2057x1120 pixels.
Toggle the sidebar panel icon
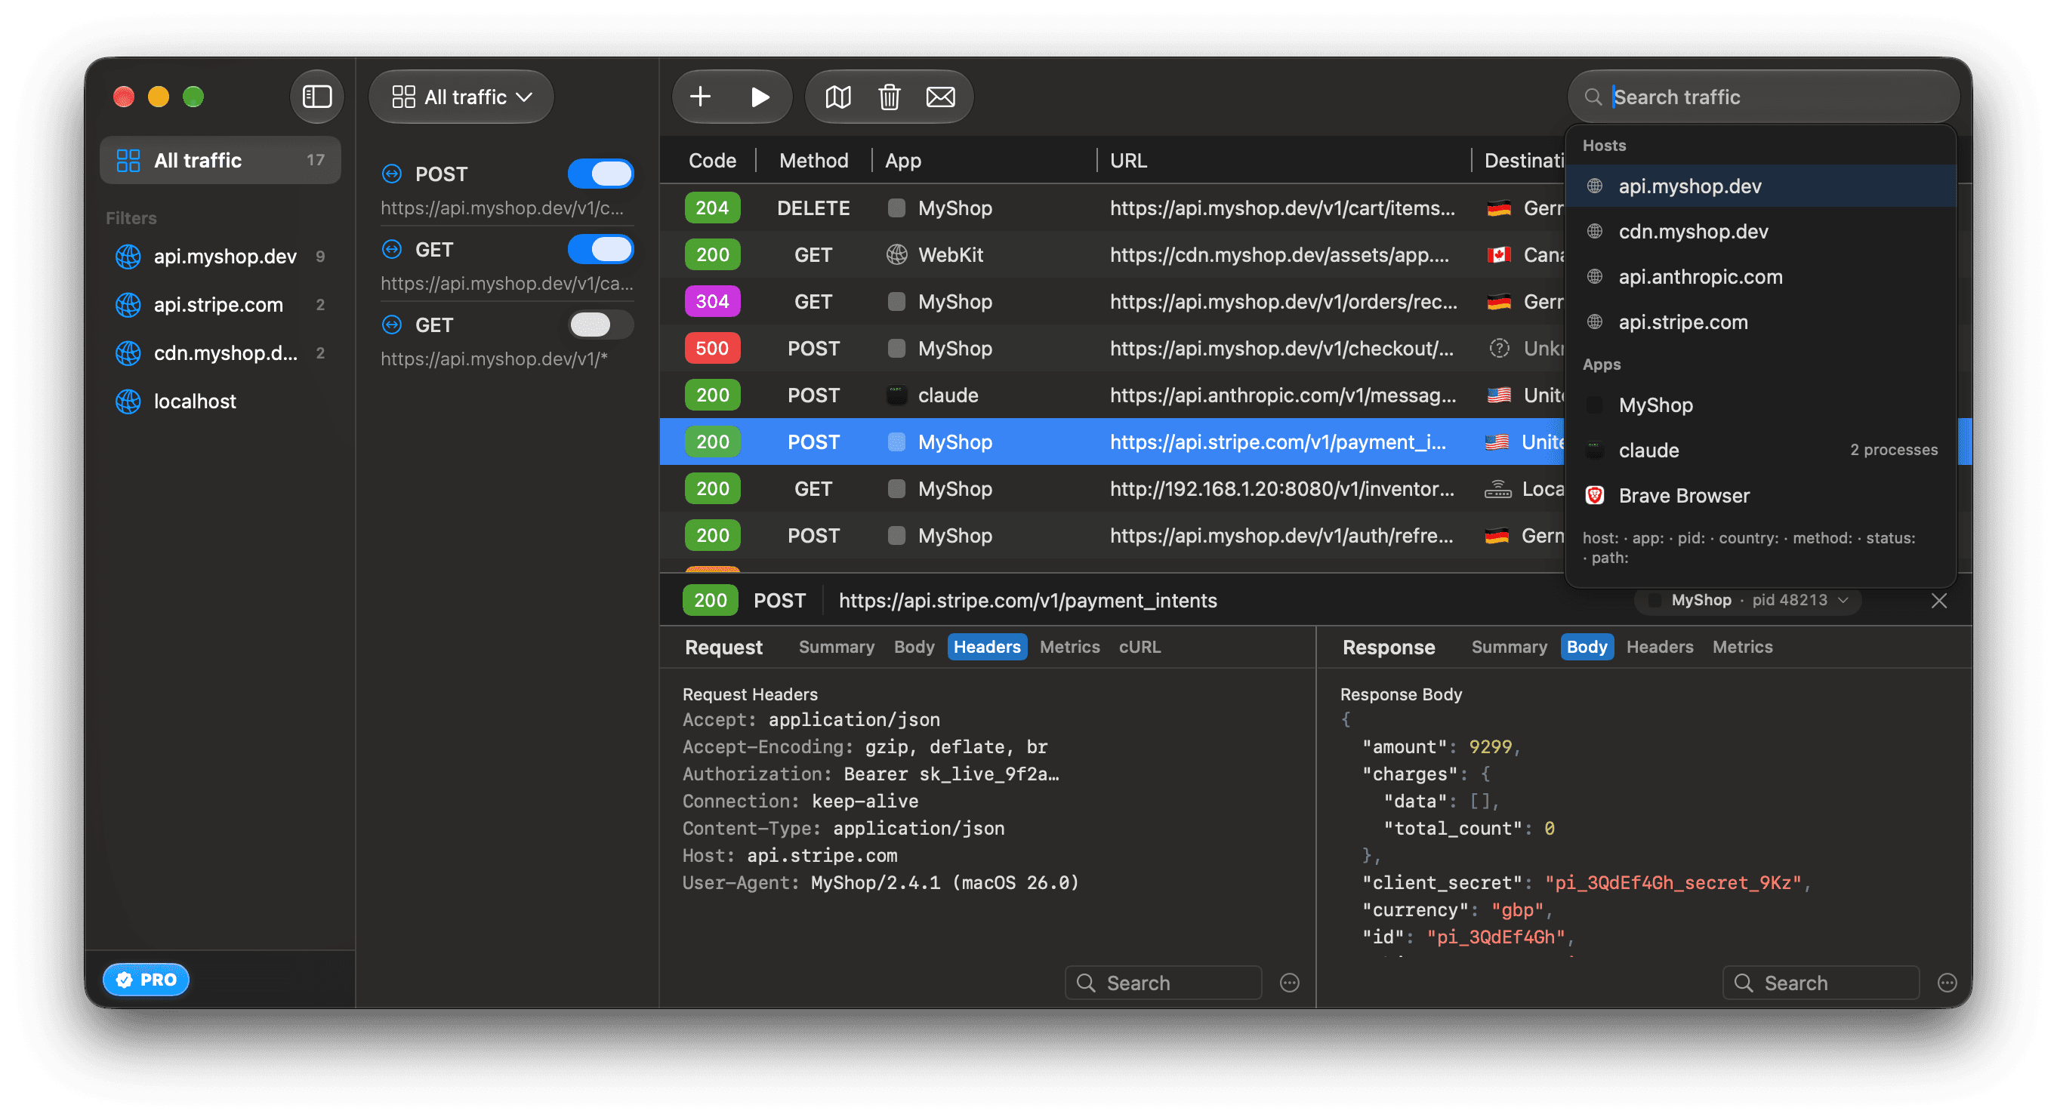[317, 97]
